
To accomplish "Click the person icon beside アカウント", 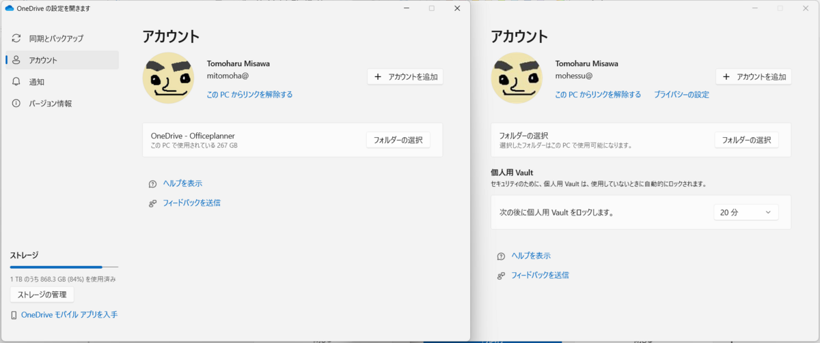I will click(16, 60).
